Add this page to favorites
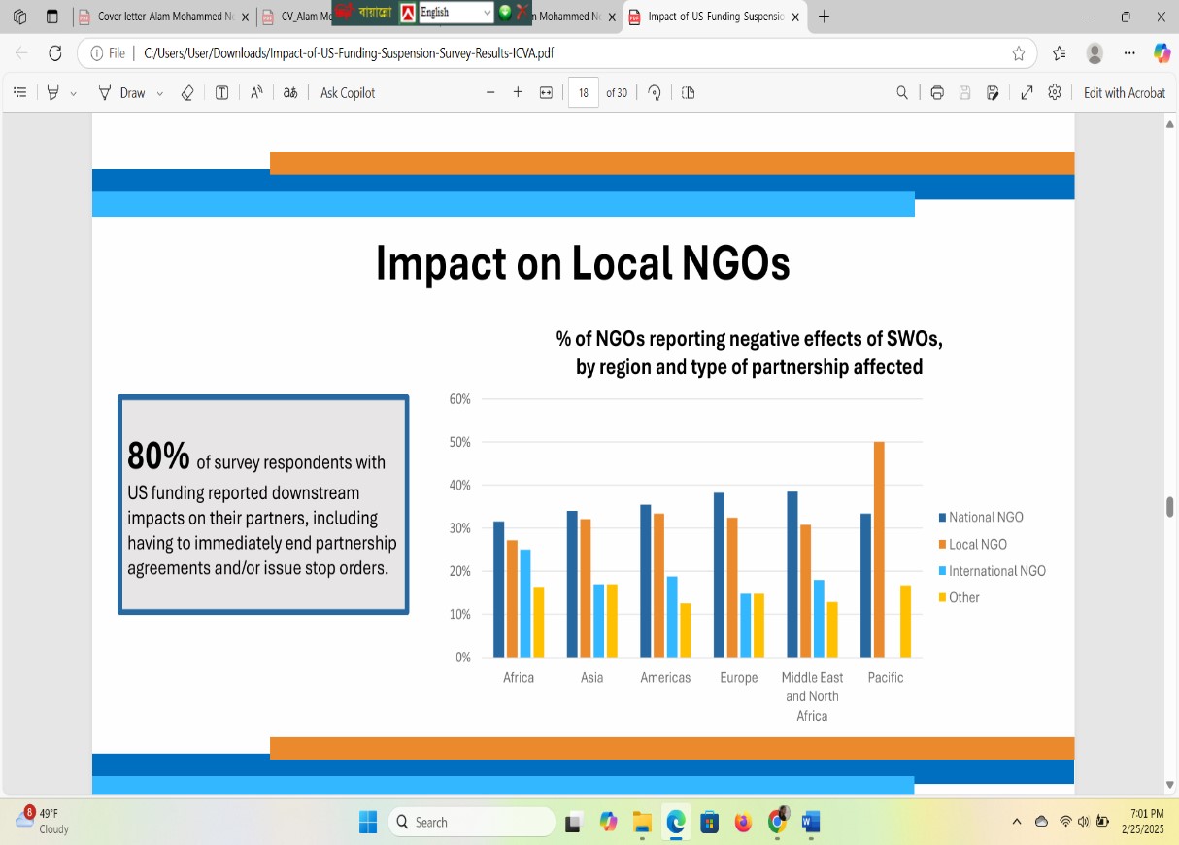1179x845 pixels. [1019, 53]
